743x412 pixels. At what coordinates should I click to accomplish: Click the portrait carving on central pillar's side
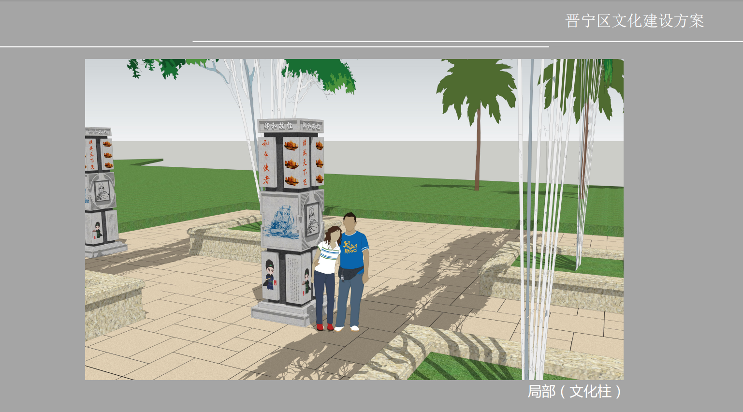coord(313,220)
